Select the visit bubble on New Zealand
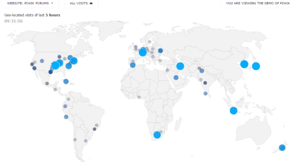 (x=282, y=147)
